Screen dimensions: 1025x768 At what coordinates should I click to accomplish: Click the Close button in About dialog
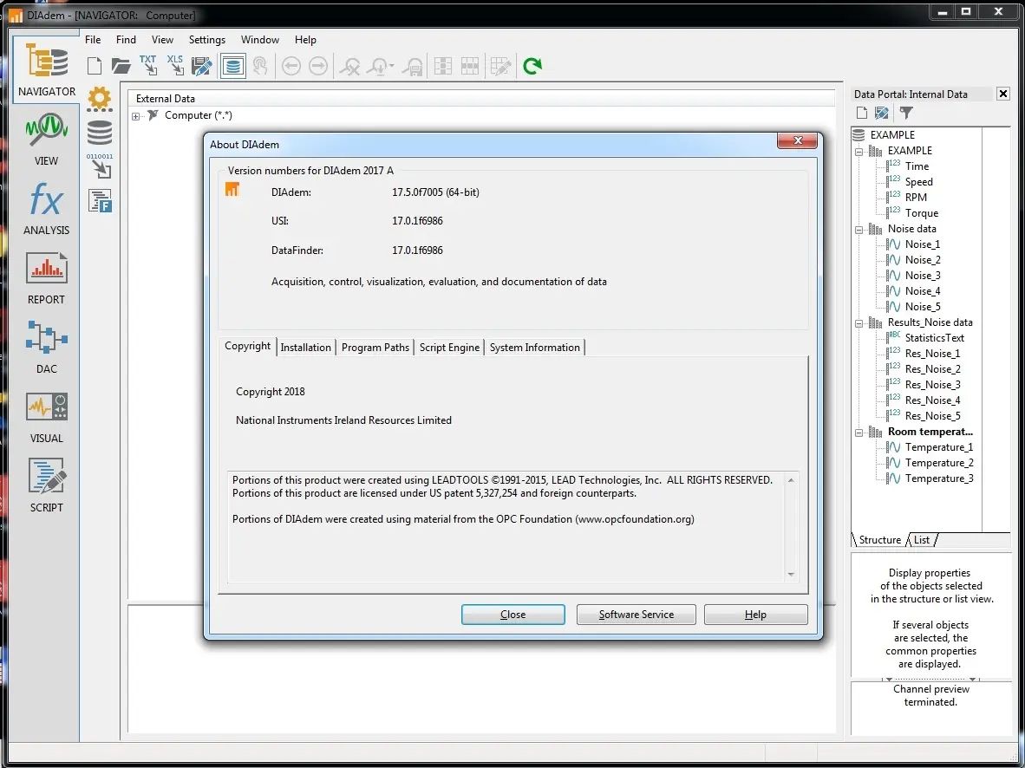pyautogui.click(x=513, y=615)
